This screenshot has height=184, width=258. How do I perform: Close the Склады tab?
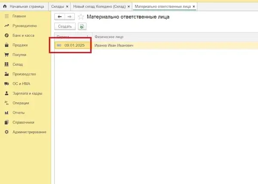coord(67,7)
